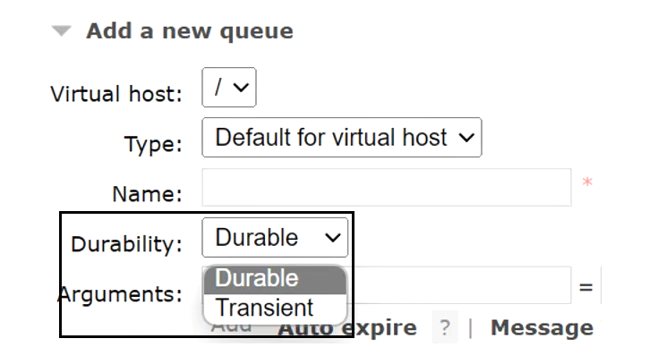649x364 pixels.
Task: Click the Add a new queue heading
Action: [x=189, y=31]
